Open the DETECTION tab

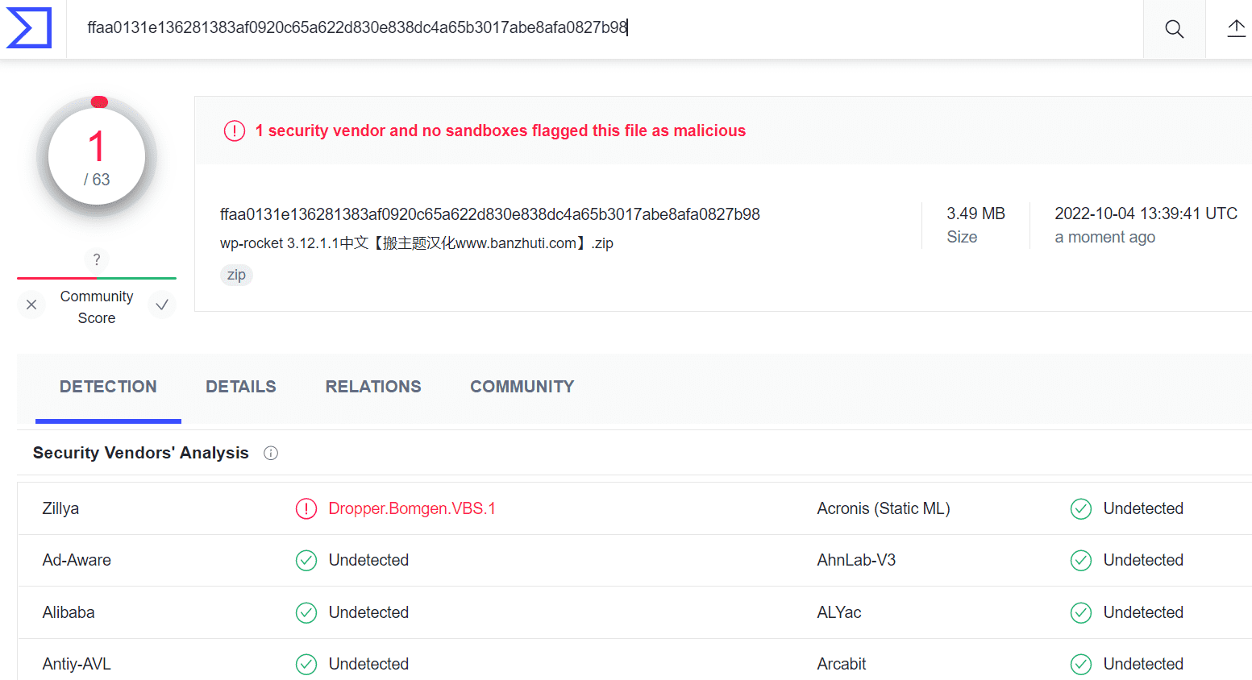click(x=108, y=387)
